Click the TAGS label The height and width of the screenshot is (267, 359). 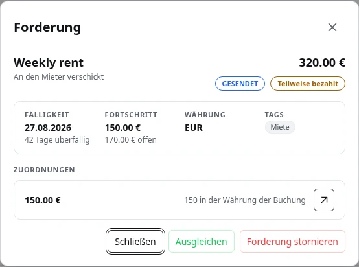click(274, 115)
